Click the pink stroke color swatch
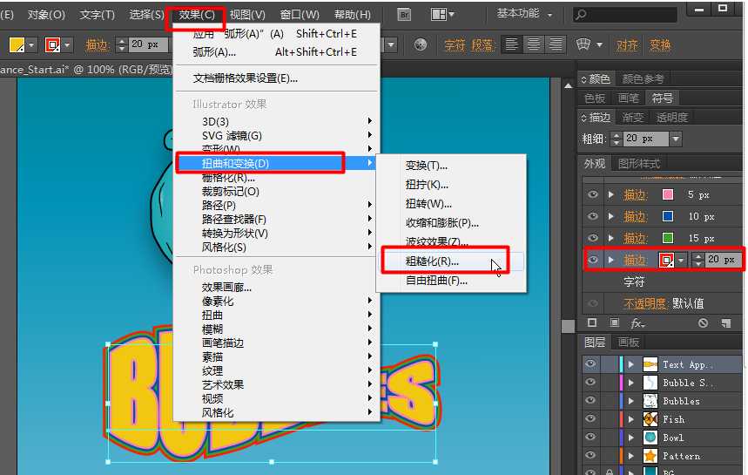The image size is (748, 475). [x=668, y=194]
